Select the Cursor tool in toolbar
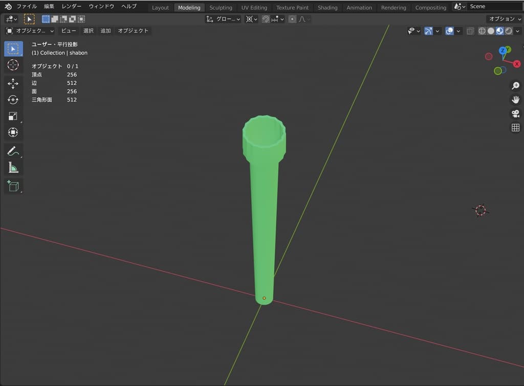The height and width of the screenshot is (386, 524). 13,65
